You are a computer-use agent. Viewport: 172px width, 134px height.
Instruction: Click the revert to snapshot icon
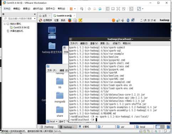pyautogui.click(x=95, y=9)
